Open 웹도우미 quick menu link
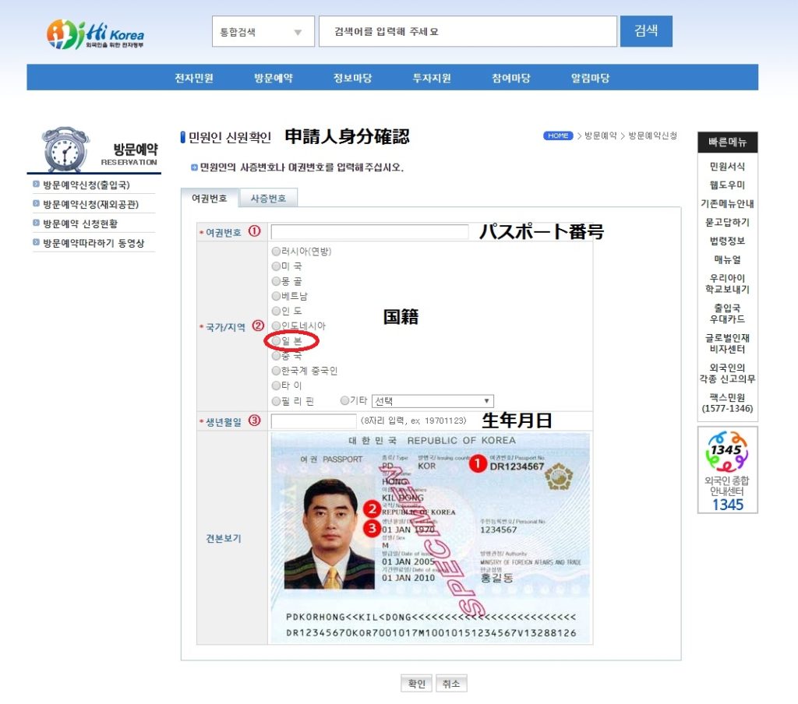The height and width of the screenshot is (704, 798). click(727, 185)
